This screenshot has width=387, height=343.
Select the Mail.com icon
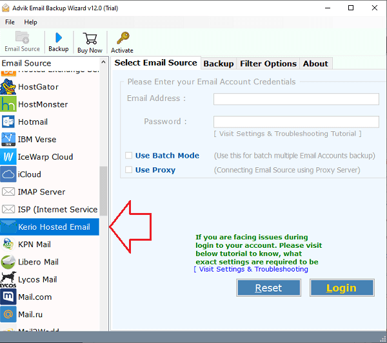coord(8,297)
